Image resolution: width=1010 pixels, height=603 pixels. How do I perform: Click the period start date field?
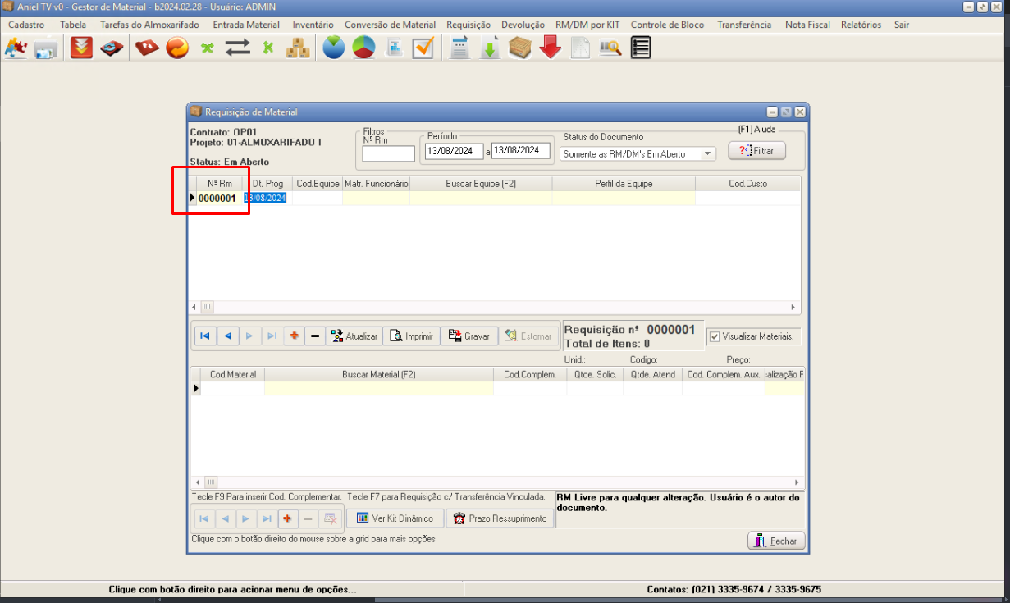tap(454, 151)
